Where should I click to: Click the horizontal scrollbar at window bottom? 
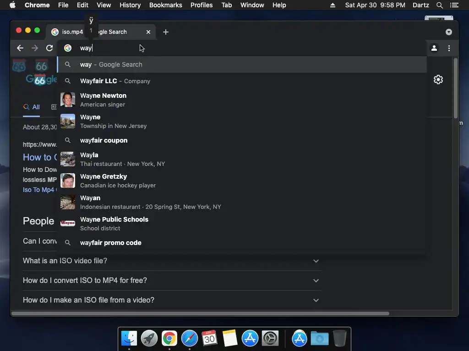point(201,314)
